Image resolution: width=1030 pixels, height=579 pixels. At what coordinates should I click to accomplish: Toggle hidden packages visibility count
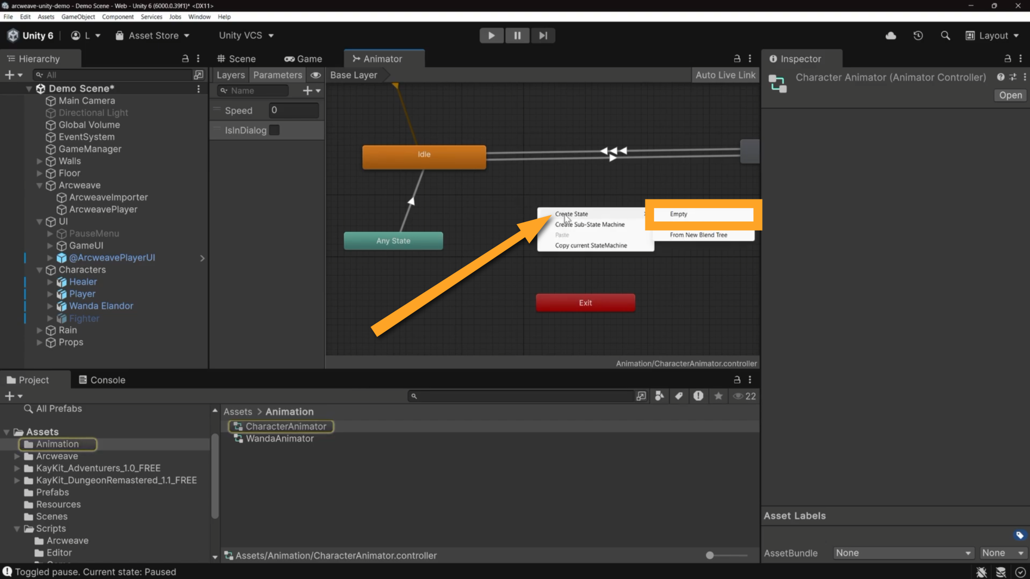pyautogui.click(x=745, y=396)
